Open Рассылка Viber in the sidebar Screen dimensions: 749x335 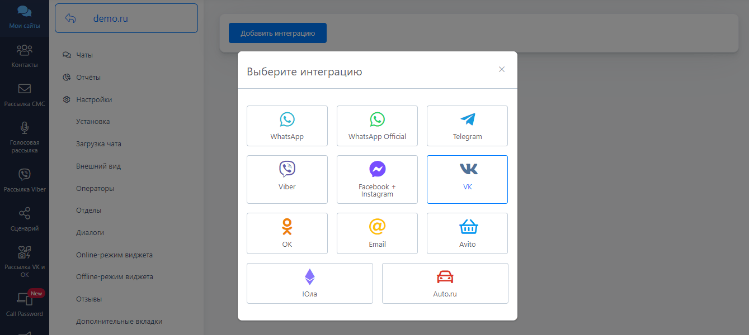[25, 181]
